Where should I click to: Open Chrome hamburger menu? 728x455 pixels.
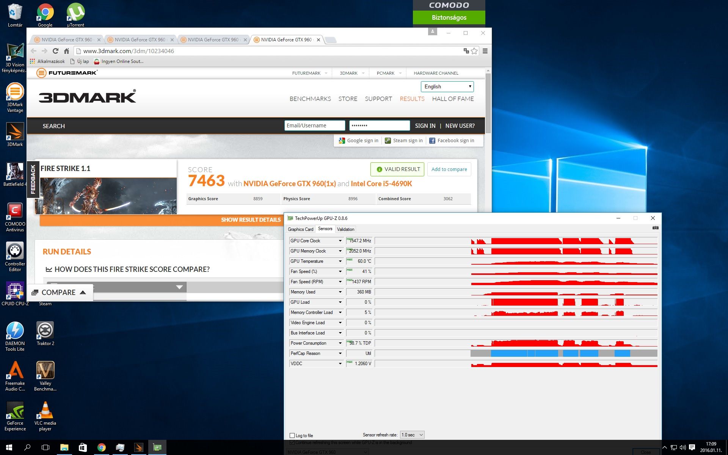(x=485, y=51)
